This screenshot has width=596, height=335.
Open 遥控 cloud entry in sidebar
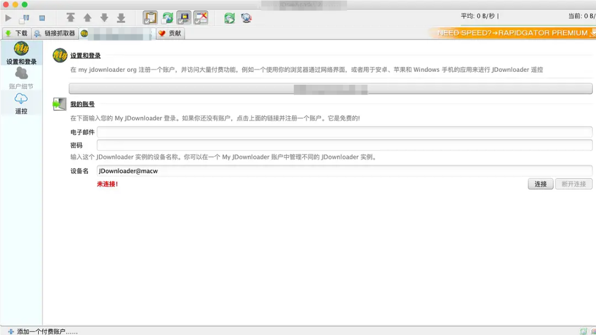coord(22,103)
